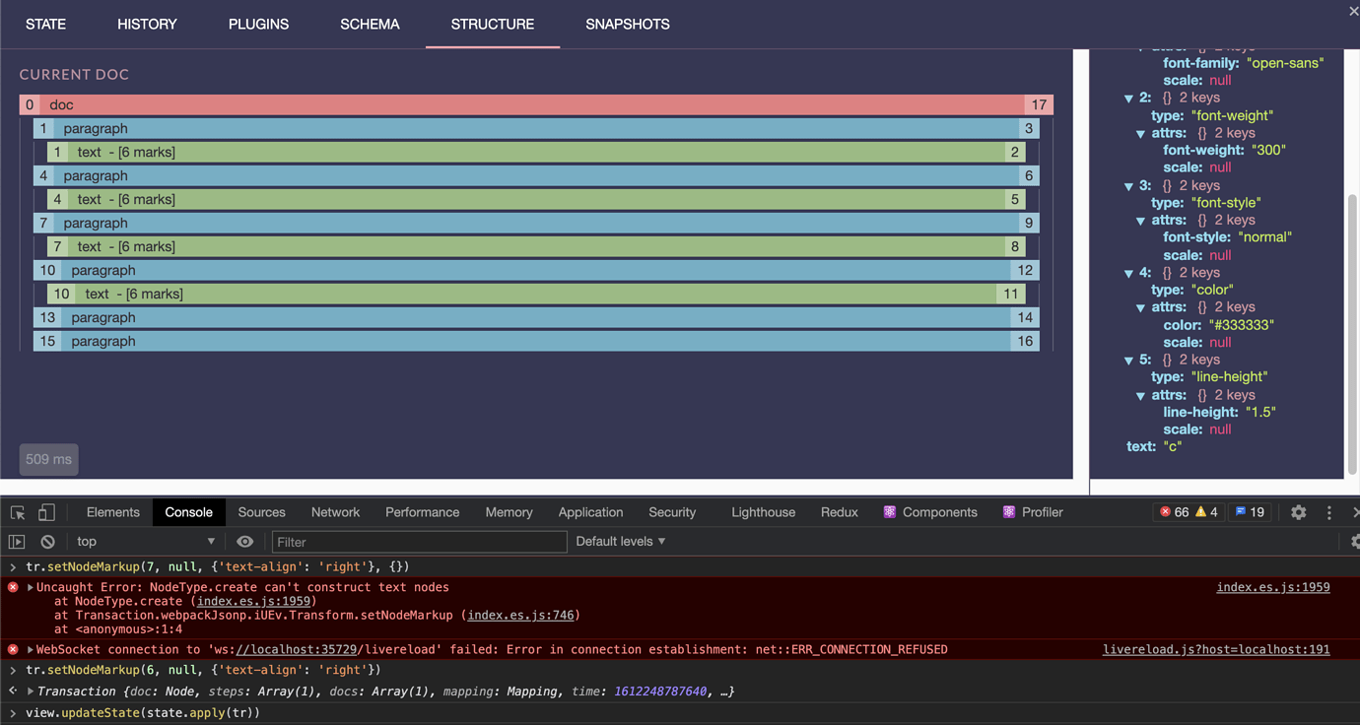
Task: Show the console sidebar
Action: [x=17, y=542]
